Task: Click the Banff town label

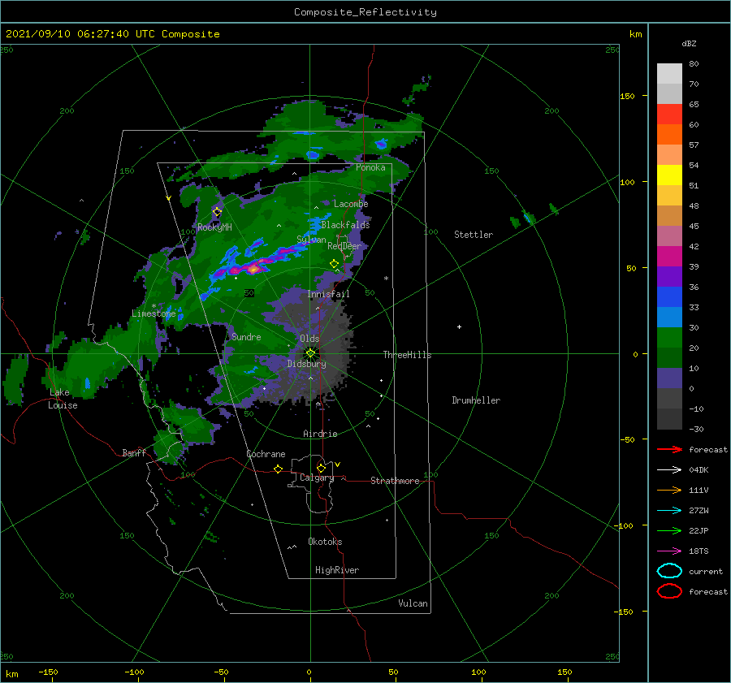Action: [x=134, y=453]
